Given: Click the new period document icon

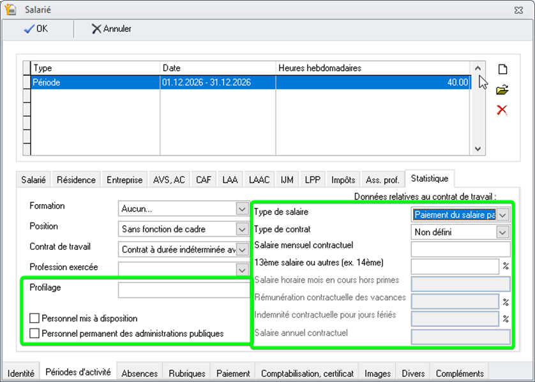Looking at the screenshot, I should [x=502, y=70].
